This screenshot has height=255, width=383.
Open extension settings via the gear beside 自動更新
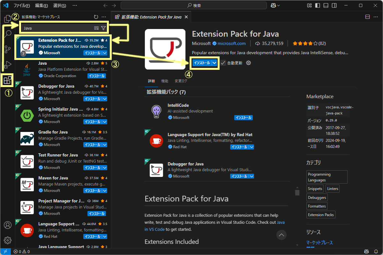pyautogui.click(x=248, y=63)
